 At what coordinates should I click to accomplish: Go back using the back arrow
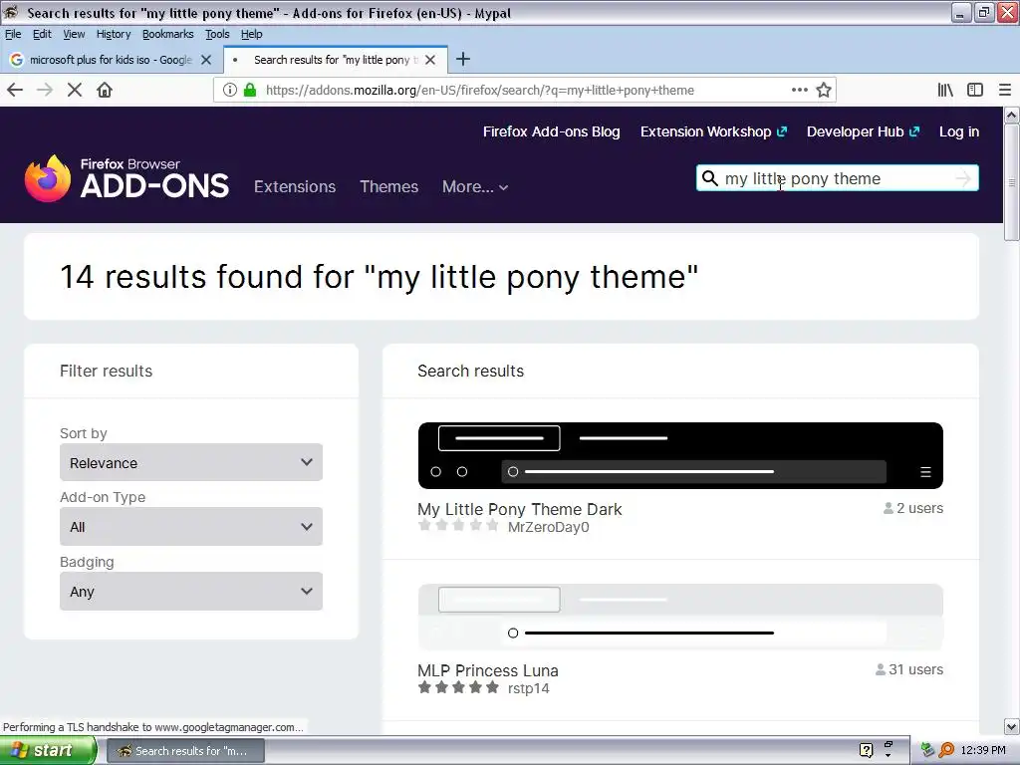15,90
